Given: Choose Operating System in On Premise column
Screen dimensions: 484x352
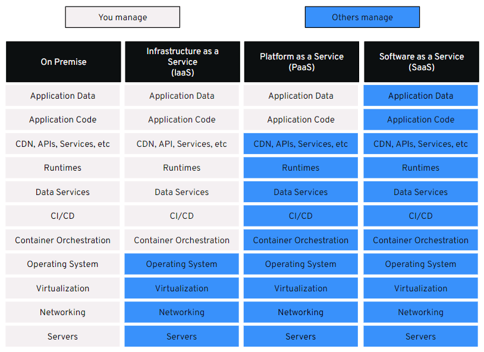Looking at the screenshot, I should (62, 264).
